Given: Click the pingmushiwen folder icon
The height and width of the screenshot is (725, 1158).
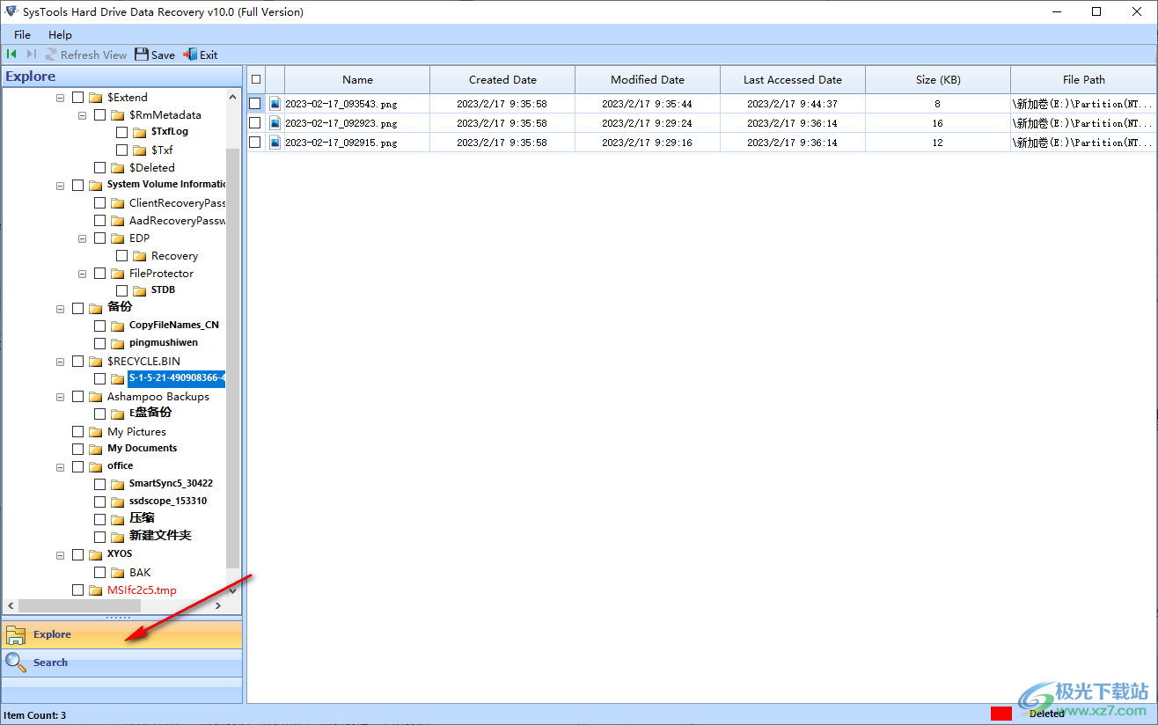Looking at the screenshot, I should 118,344.
